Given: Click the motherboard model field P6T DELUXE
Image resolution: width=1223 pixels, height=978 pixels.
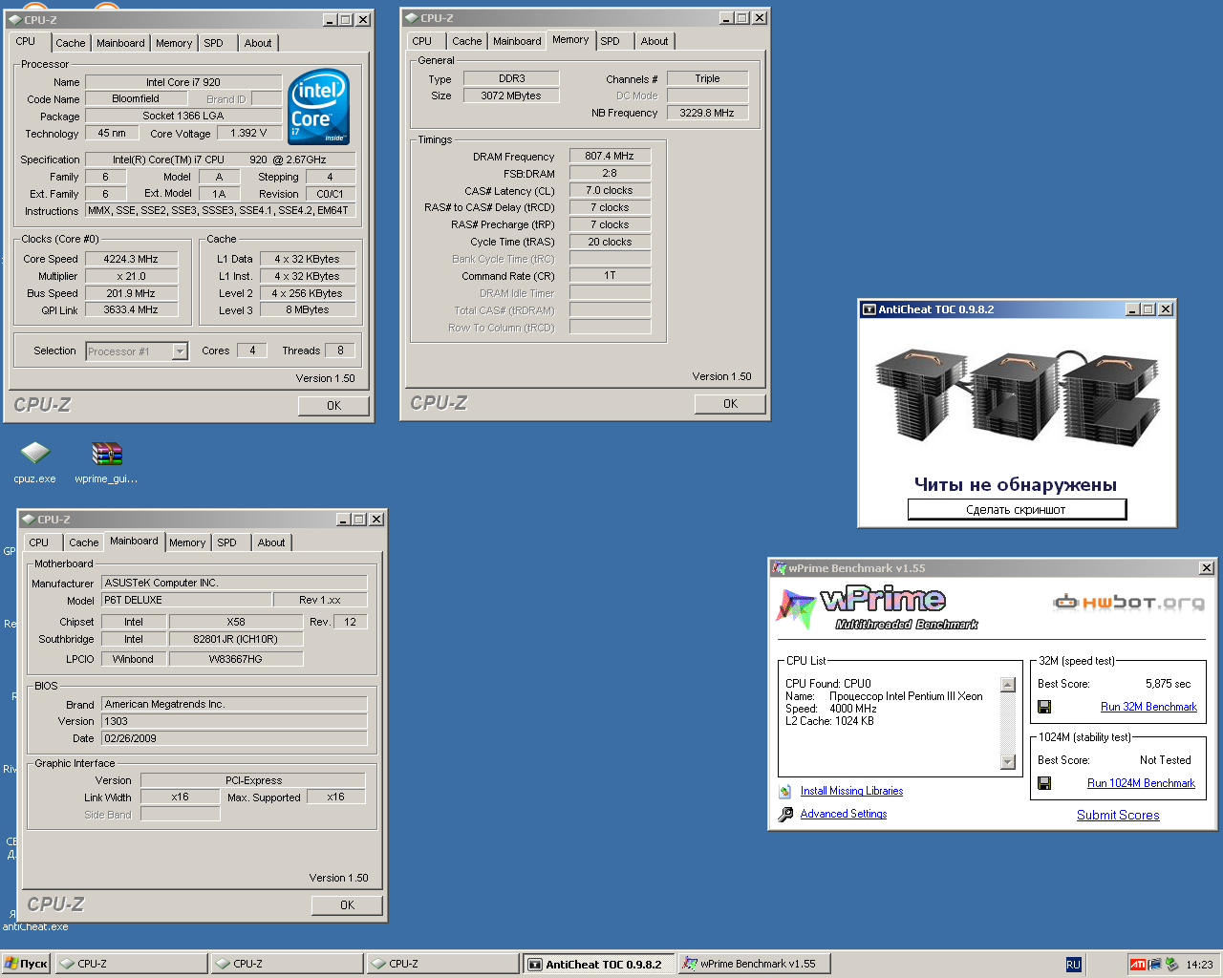Looking at the screenshot, I should click(186, 600).
